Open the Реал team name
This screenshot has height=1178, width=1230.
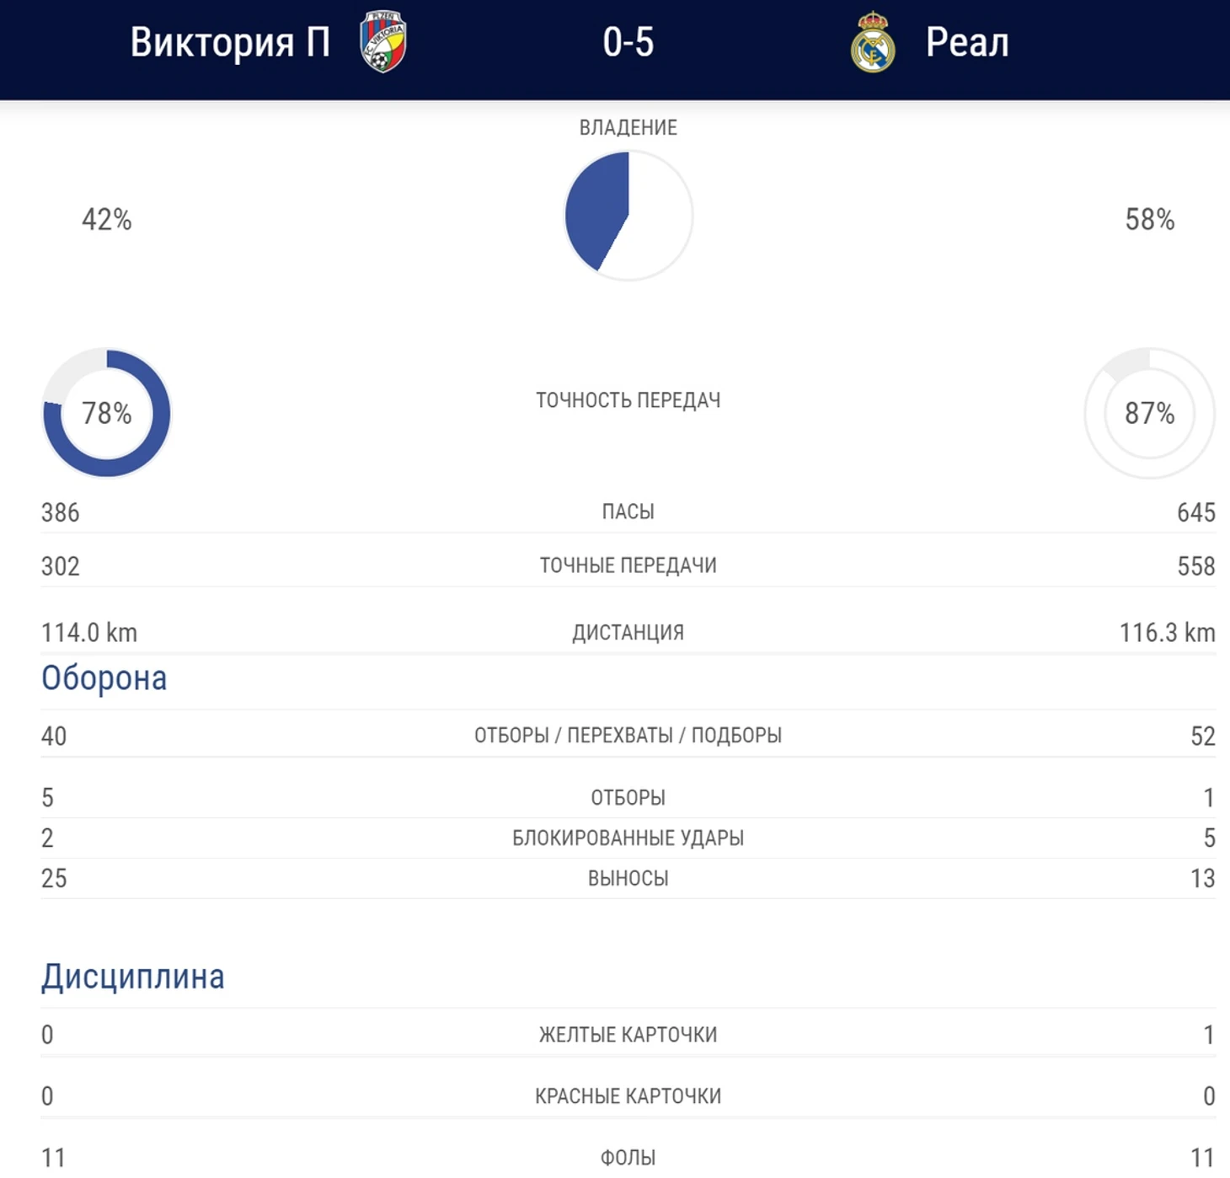[967, 42]
